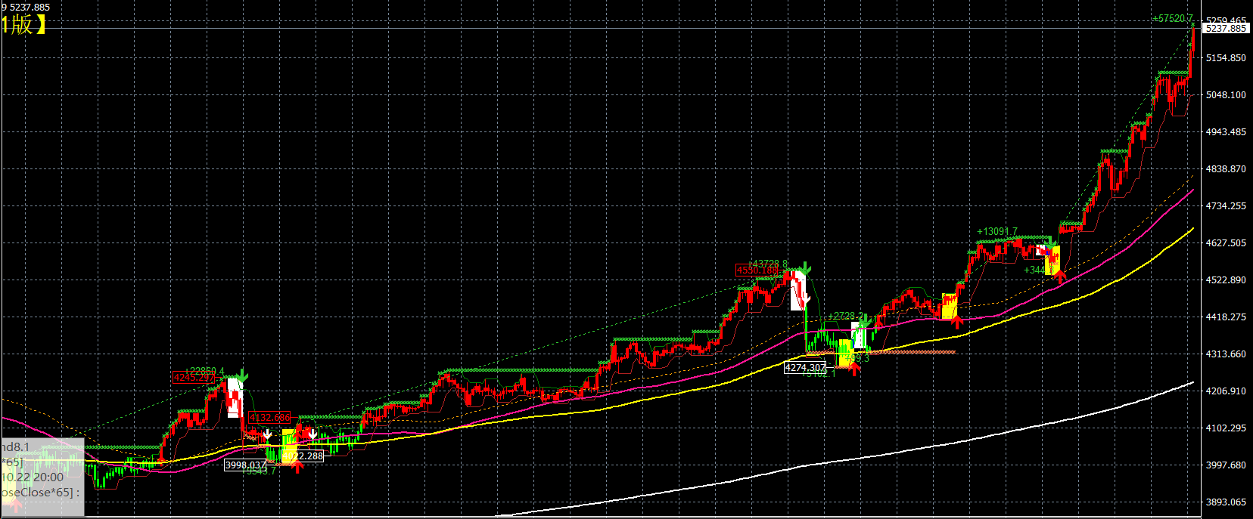Viewport: 1253px width, 519px height.
Task: Click 3893.065 on the price axis
Action: click(x=1226, y=502)
